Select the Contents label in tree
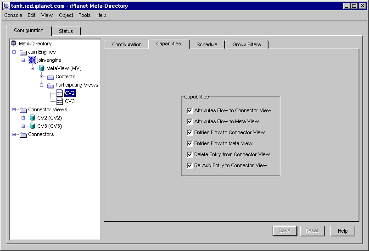The height and width of the screenshot is (251, 369). coord(66,76)
